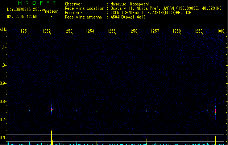228x145 pixels.
Task: Click the HROFFT program title
Action: [x=37, y=3]
